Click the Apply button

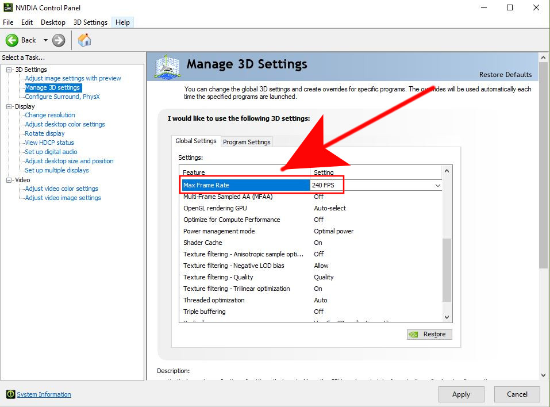pos(461,394)
